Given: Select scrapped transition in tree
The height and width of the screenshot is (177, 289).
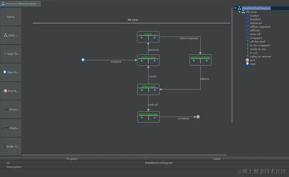Looking at the screenshot, I should click(256, 38).
